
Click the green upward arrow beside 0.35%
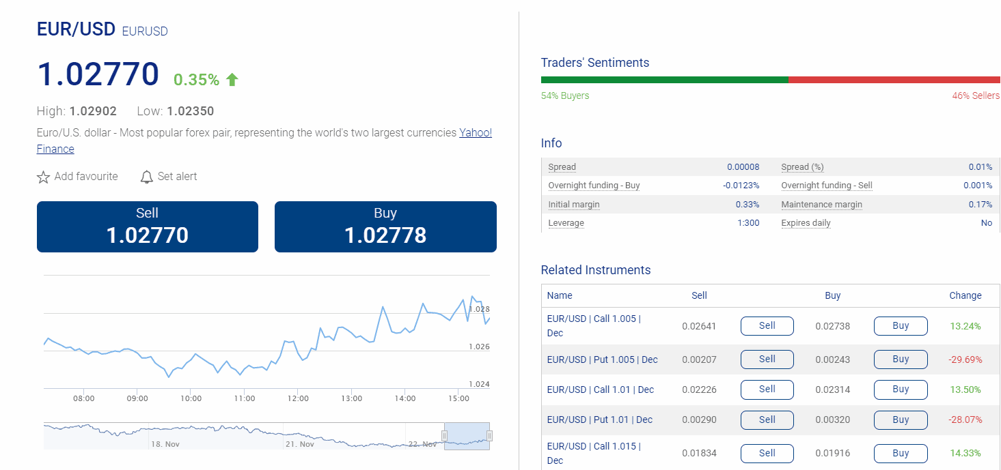tap(231, 78)
